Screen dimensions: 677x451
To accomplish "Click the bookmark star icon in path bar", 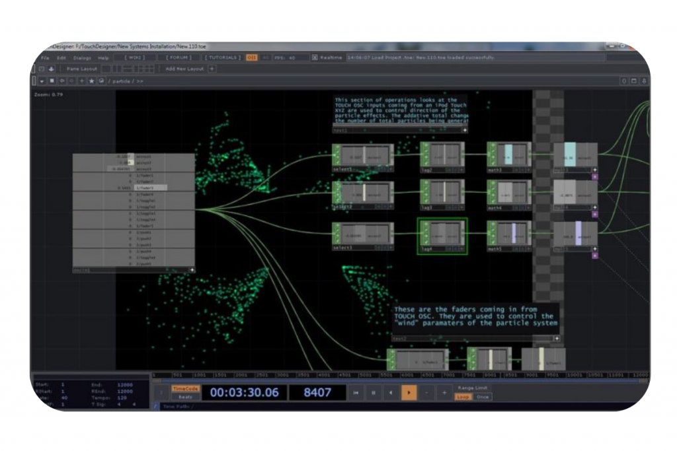I will click(x=91, y=81).
